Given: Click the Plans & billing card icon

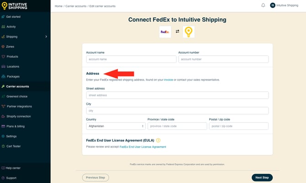Looking at the screenshot, I should click(x=3, y=126).
